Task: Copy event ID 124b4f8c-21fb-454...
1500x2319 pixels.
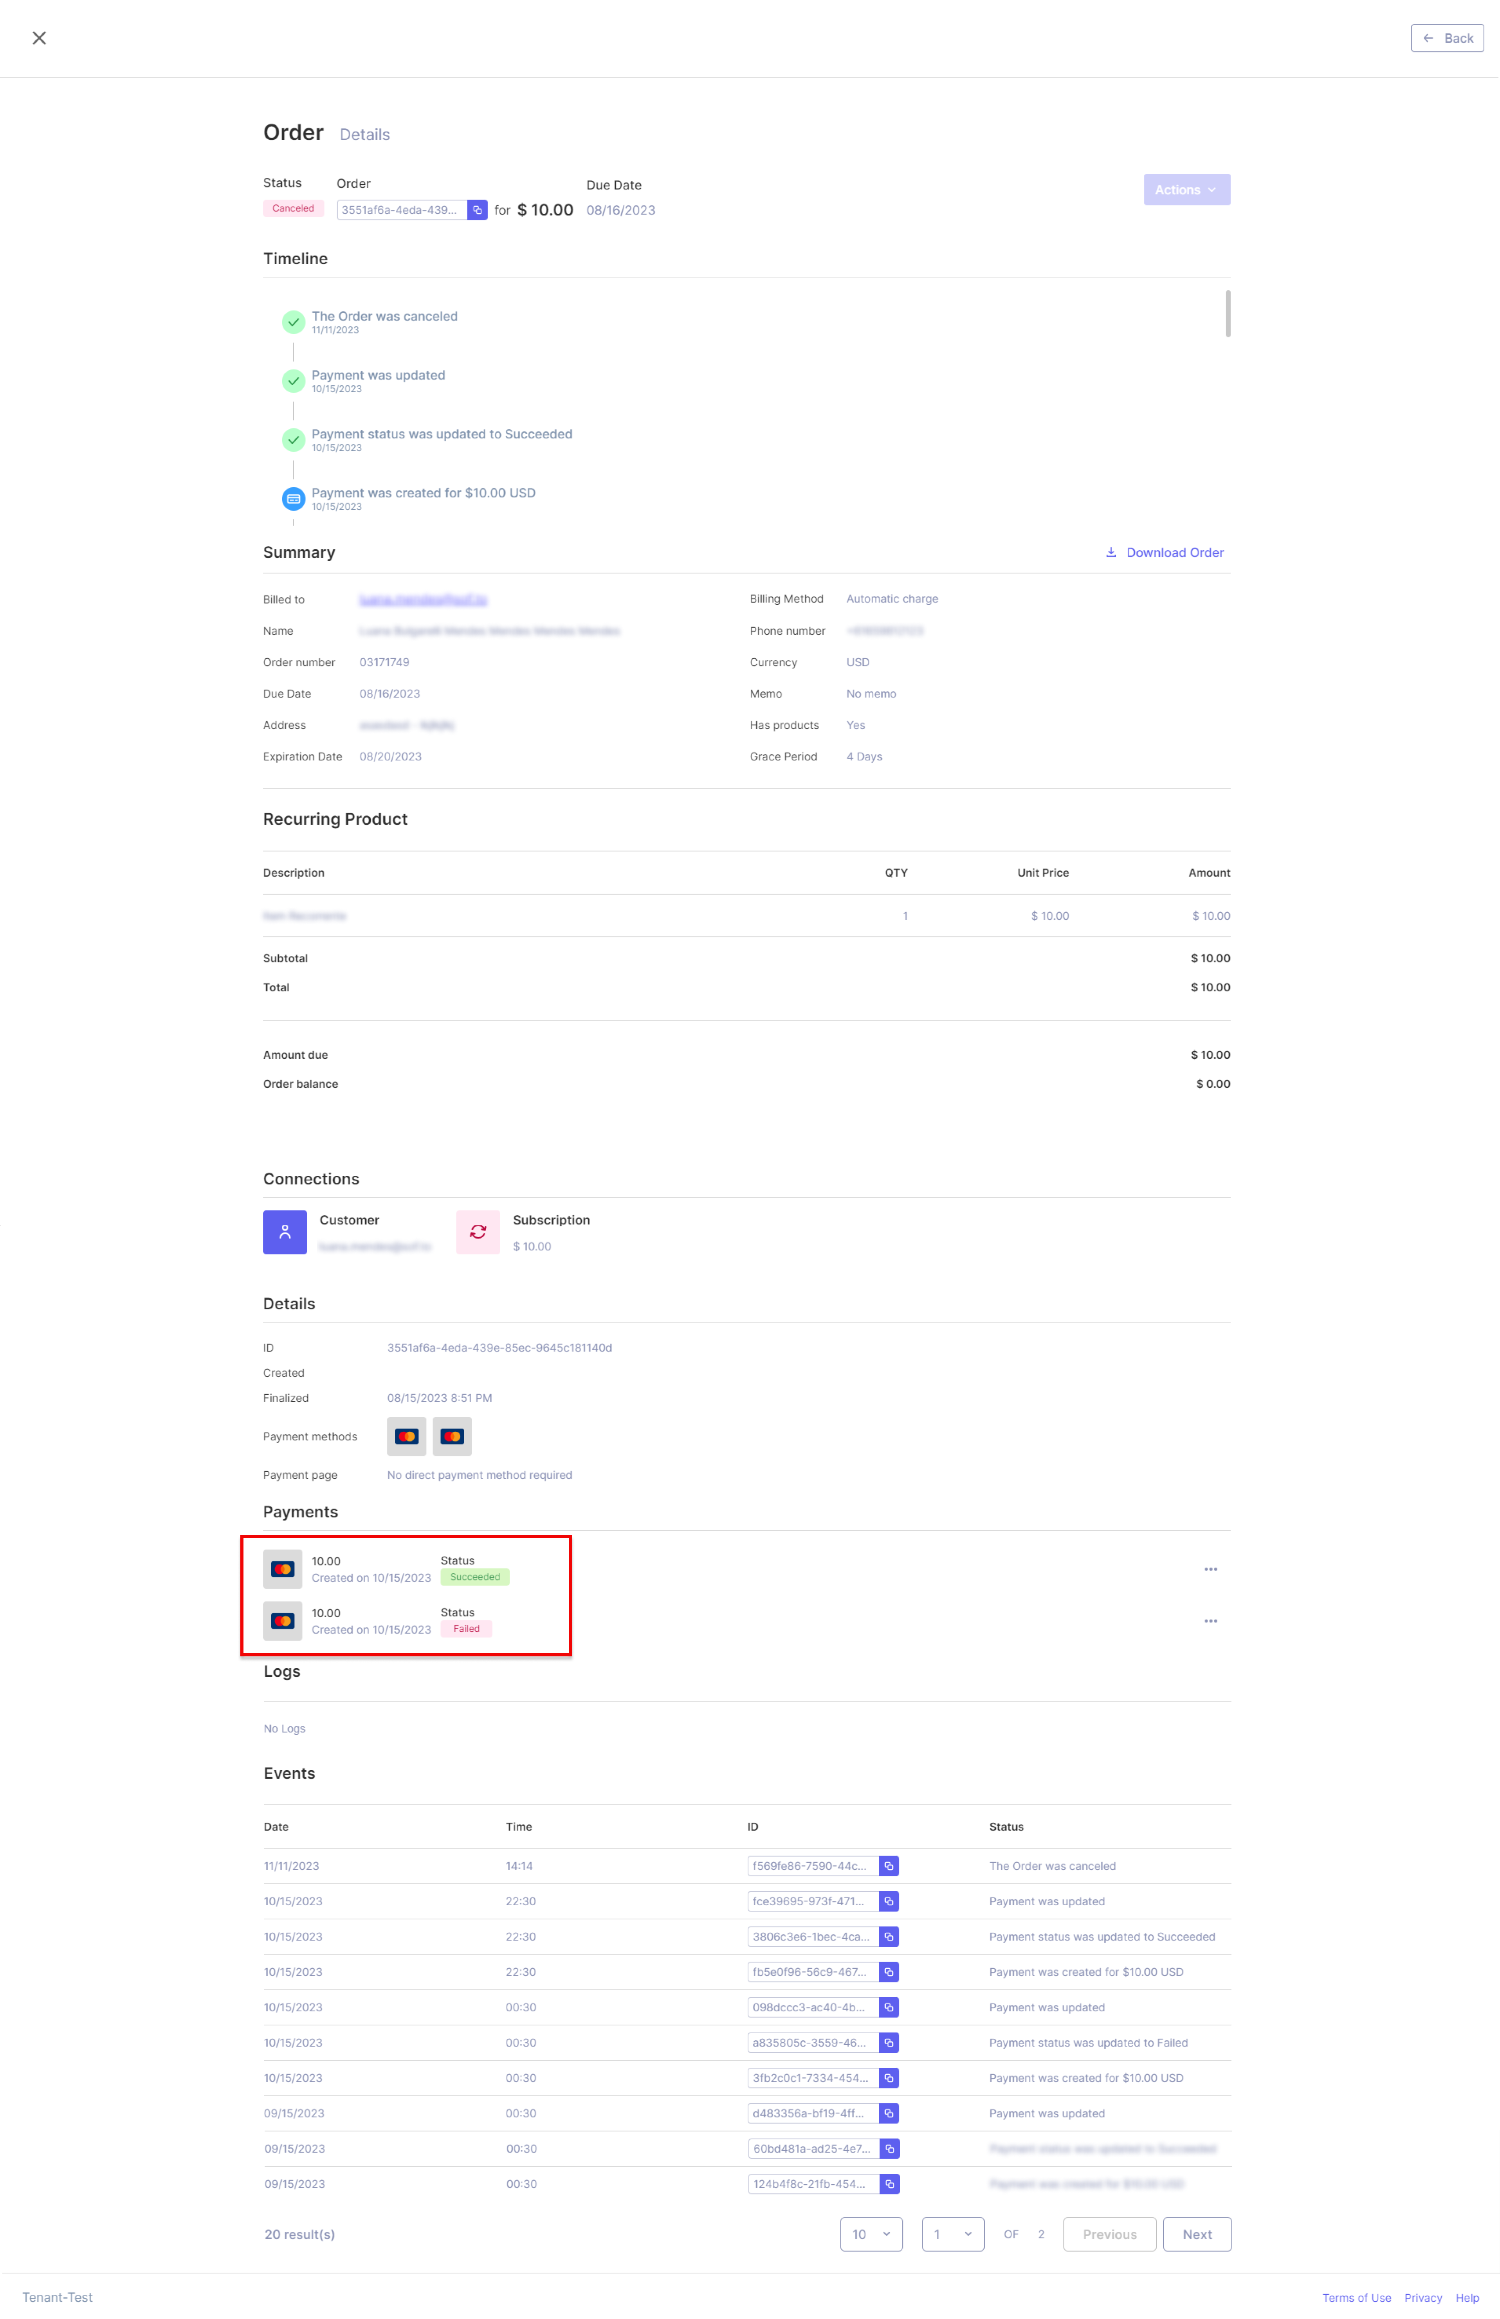Action: [889, 2184]
